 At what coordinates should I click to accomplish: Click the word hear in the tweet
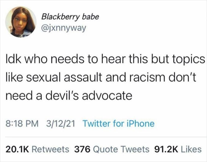click(x=113, y=59)
